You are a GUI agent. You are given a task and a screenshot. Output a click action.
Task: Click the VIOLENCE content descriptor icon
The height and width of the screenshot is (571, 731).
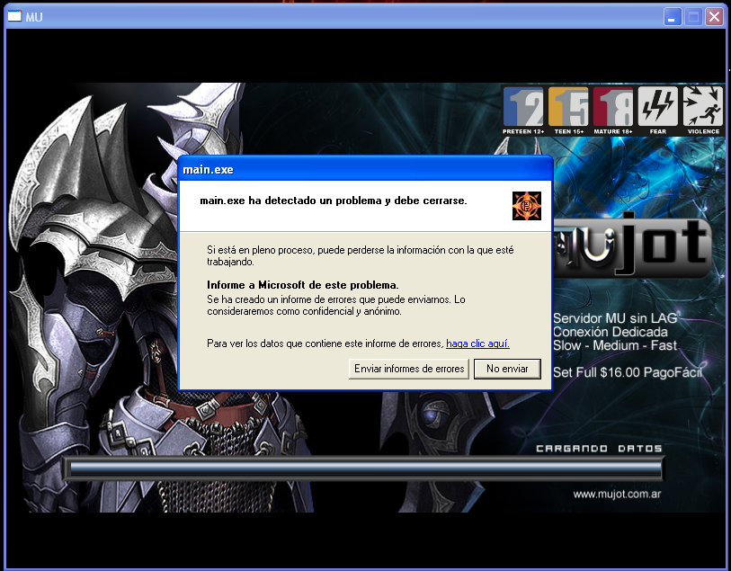tap(701, 107)
